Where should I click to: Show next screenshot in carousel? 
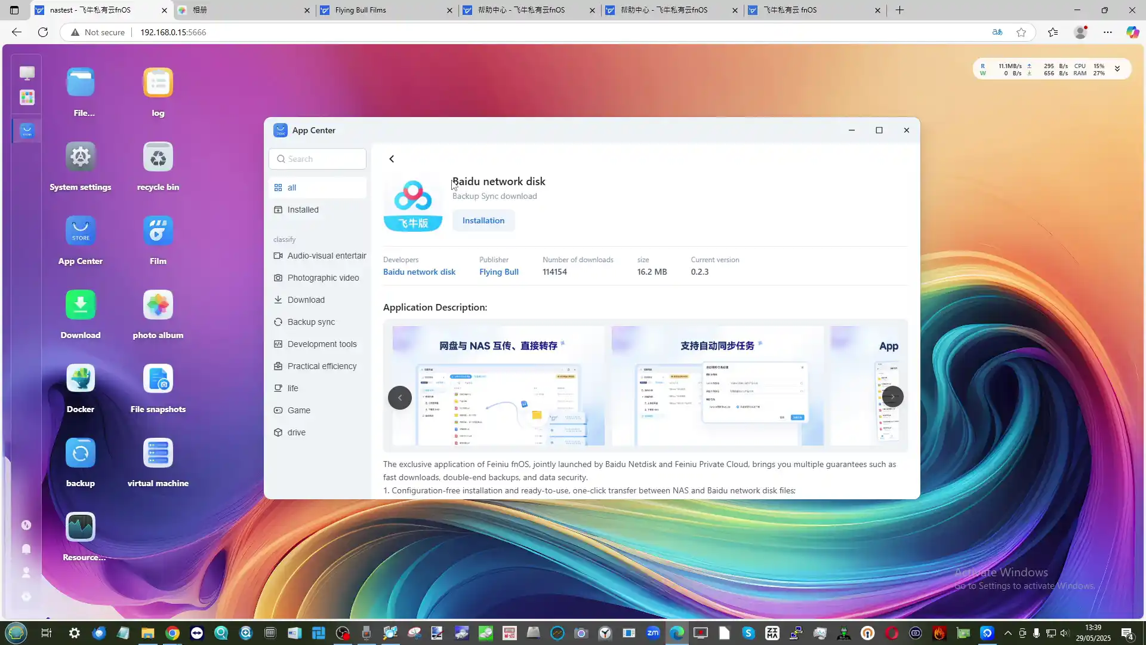pos(892,397)
